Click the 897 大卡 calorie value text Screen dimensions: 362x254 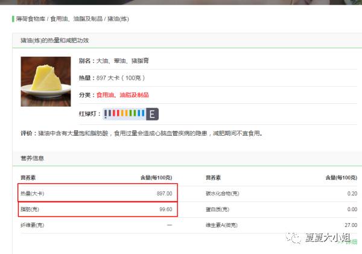[121, 78]
